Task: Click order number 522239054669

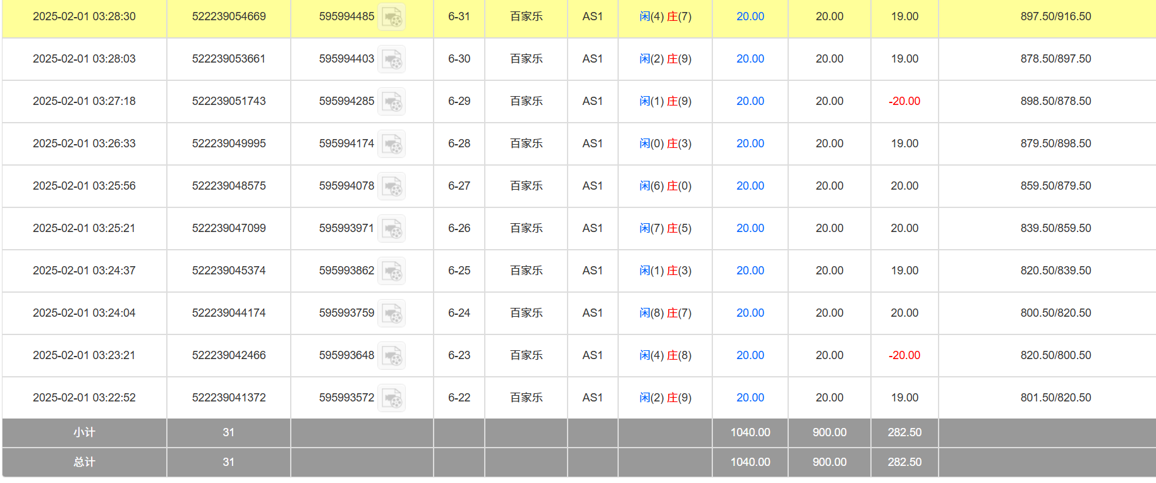Action: point(229,16)
